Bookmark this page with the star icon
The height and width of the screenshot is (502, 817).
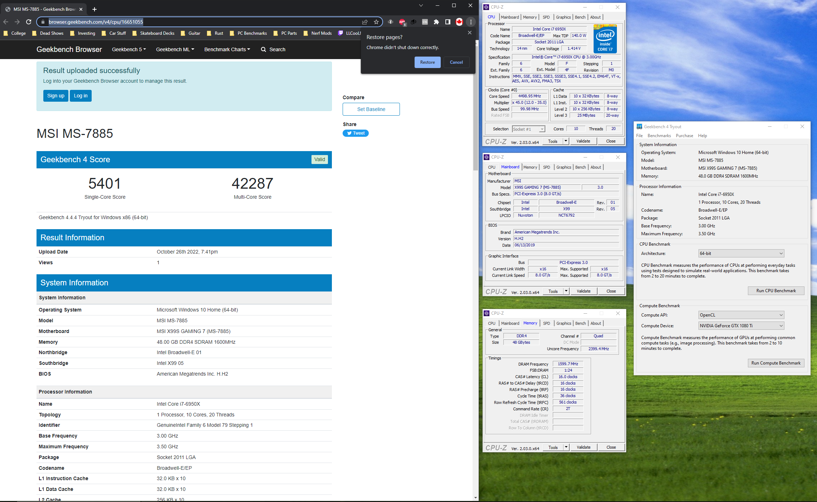(376, 22)
